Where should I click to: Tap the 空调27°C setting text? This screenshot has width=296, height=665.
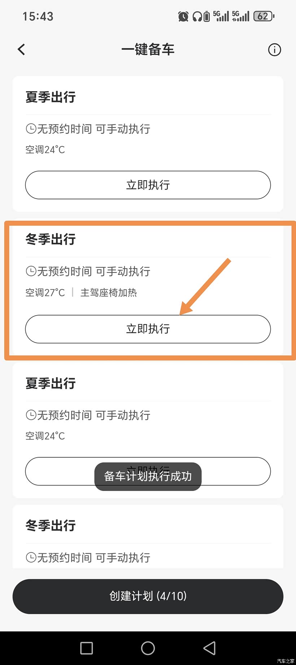tap(45, 292)
